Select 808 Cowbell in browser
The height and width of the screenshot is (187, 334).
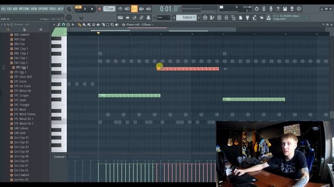click(21, 35)
